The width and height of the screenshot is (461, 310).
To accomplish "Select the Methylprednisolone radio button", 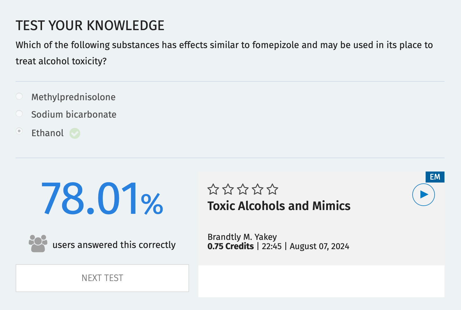I will (19, 96).
